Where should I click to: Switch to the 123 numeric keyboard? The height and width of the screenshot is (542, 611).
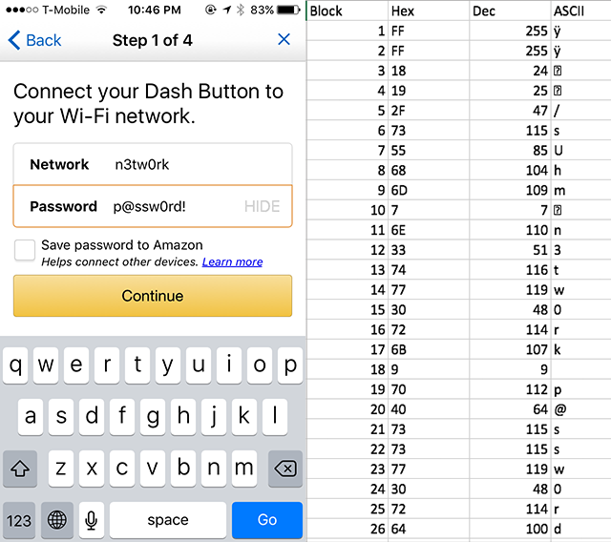(x=19, y=520)
